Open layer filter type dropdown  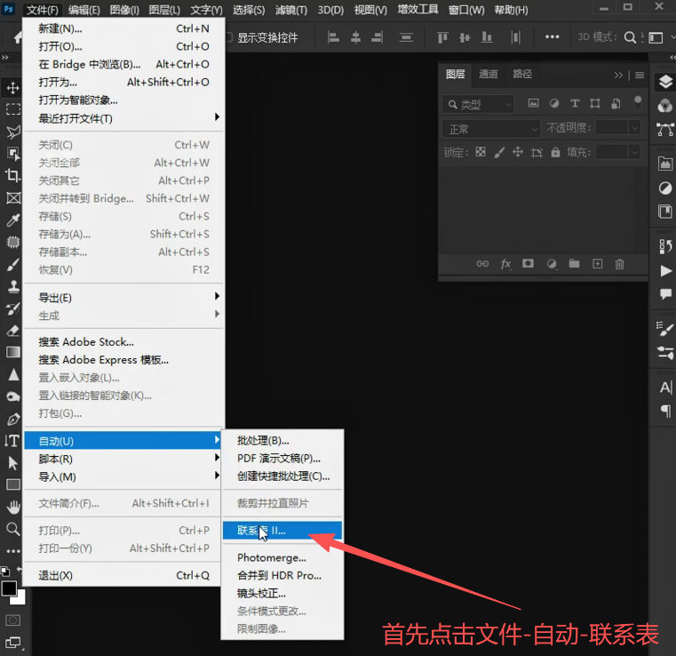coord(478,104)
